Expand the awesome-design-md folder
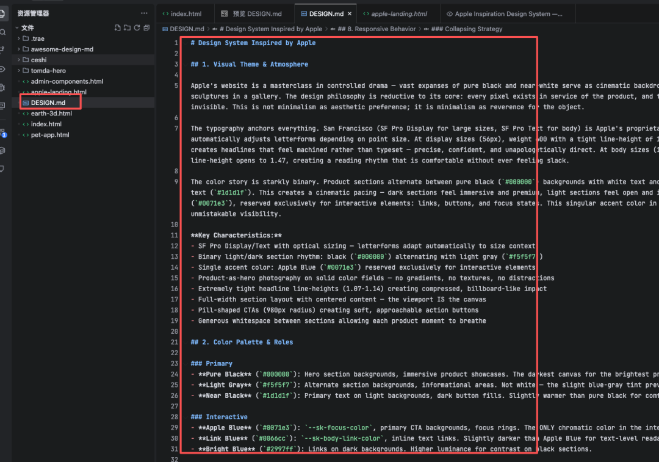This screenshot has width=659, height=462. pos(62,49)
